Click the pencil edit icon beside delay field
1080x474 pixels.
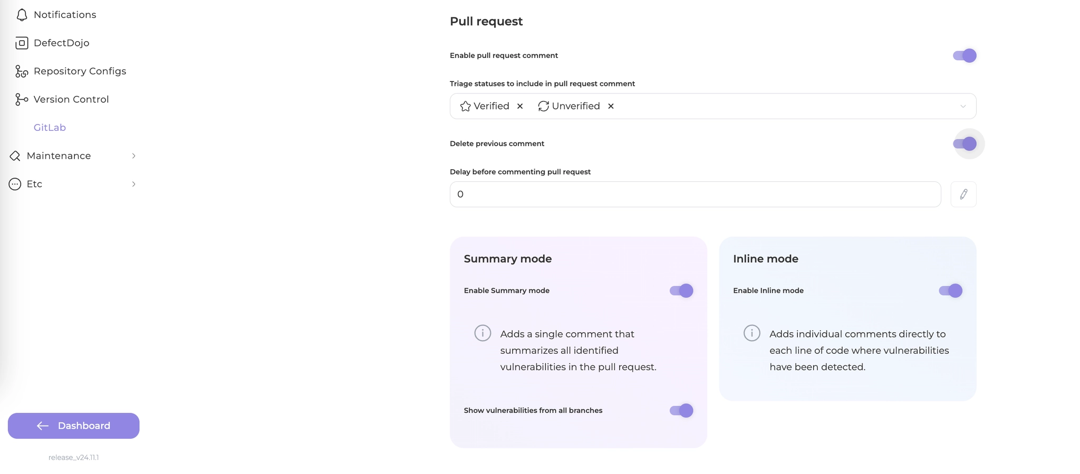coord(963,195)
